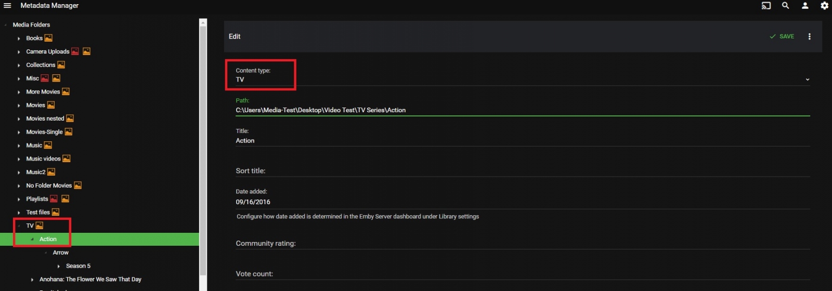Screen dimensions: 832x291
Task: Open the settings gear icon
Action: 825,6
